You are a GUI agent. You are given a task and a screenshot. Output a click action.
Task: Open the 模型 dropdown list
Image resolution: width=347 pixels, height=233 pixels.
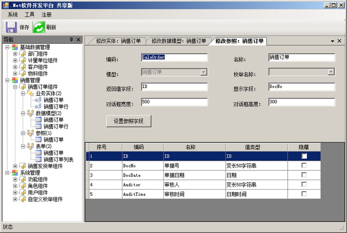pyautogui.click(x=203, y=72)
